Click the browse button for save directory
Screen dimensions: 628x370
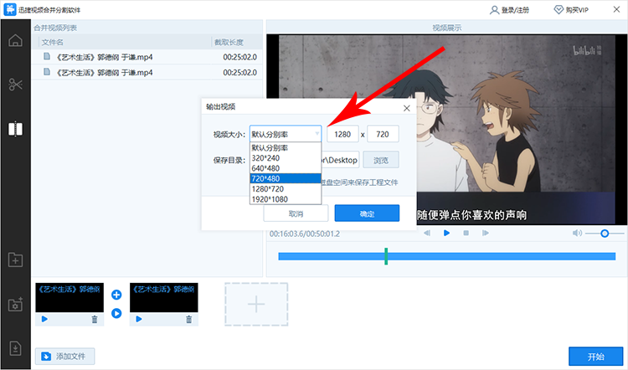tap(381, 160)
